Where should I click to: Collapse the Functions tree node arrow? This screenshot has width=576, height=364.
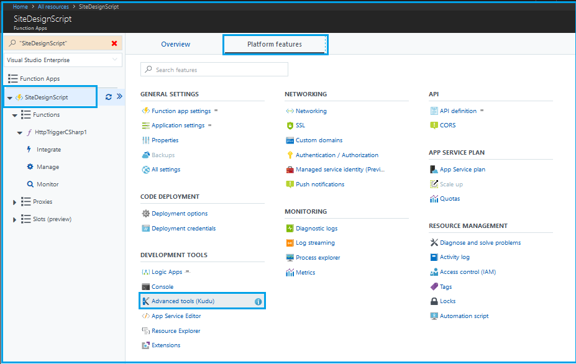15,116
